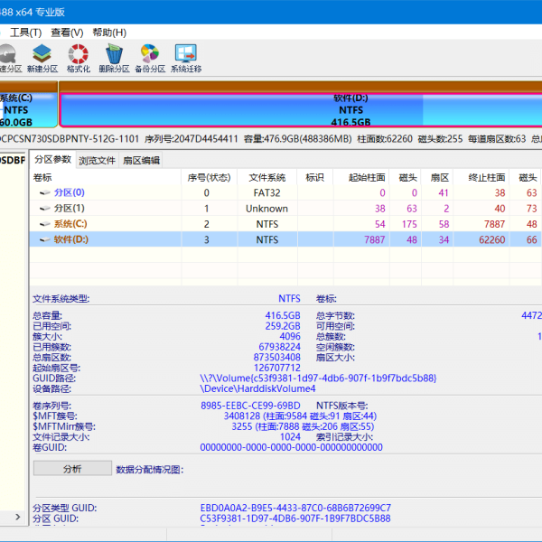Click the GUID path \\?\Volume{c53f9381...} value
This screenshot has height=542, width=542.
(318, 378)
